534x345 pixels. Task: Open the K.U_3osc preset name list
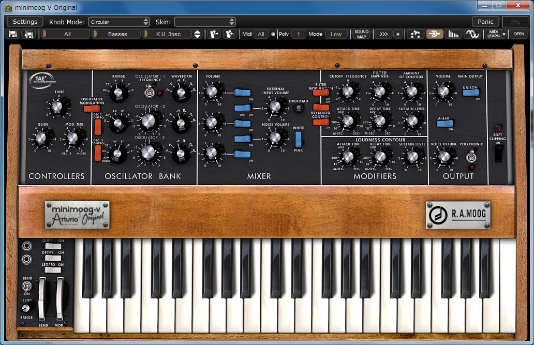(167, 34)
